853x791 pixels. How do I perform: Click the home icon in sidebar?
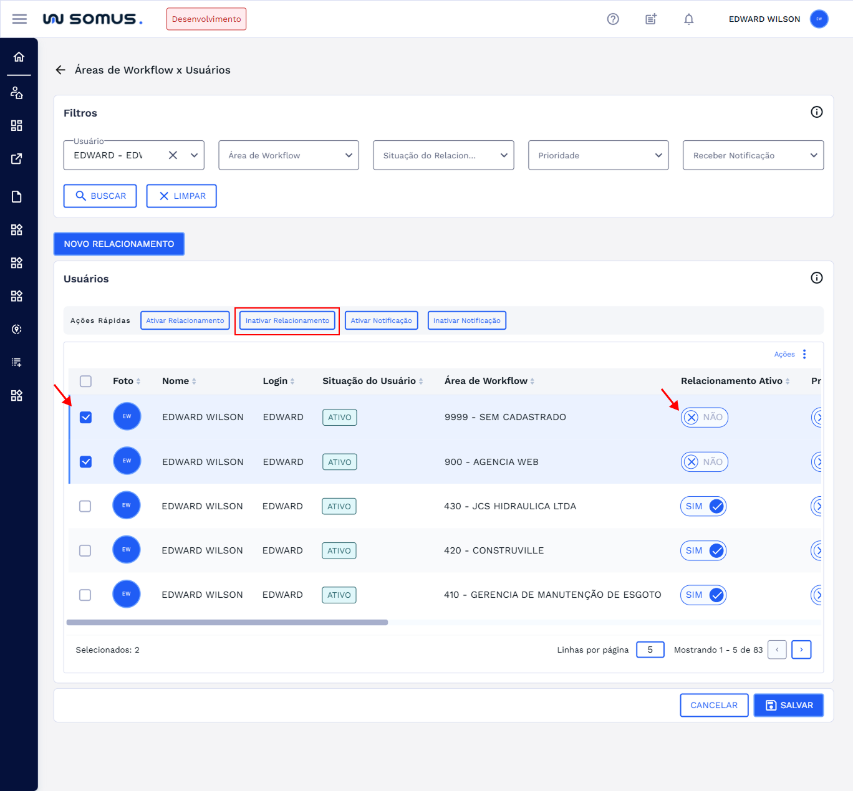19,57
